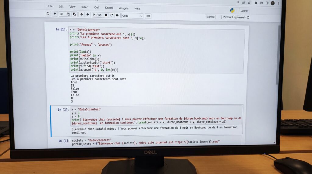Screen dimensions: 312x174
Task: Click the Trusted notebook indicator
Action: [210, 17]
